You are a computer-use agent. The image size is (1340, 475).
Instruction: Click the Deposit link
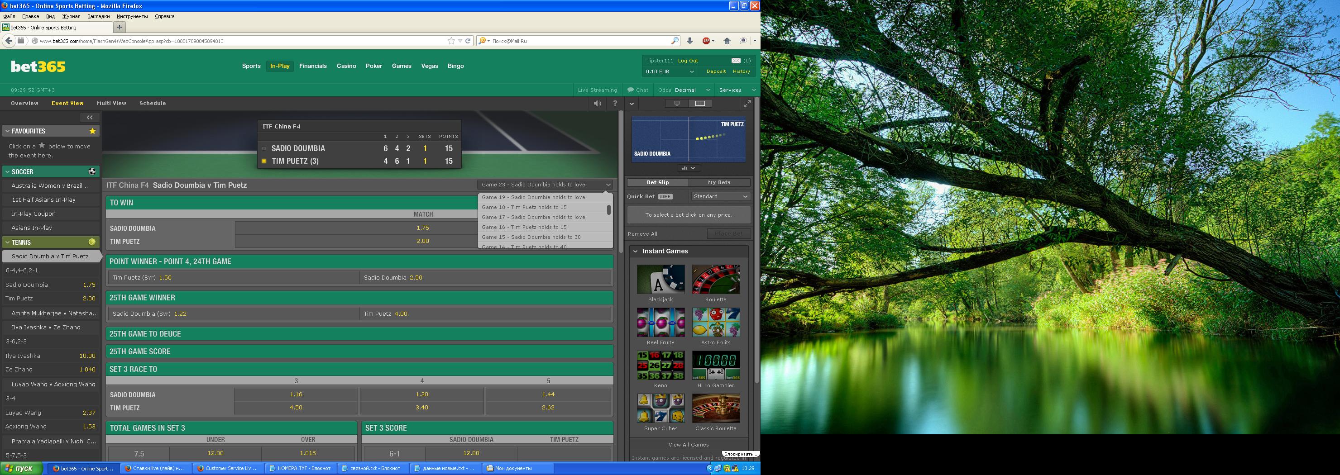[x=716, y=72]
